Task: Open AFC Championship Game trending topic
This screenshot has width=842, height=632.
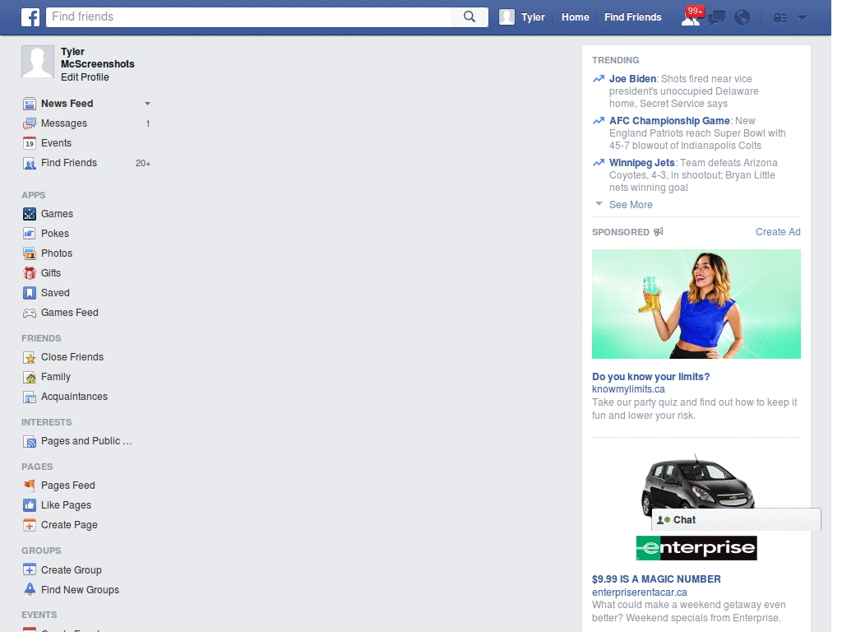Action: click(x=669, y=121)
